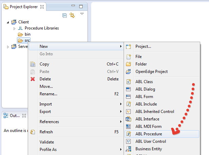Maximize the Project Explorer panel
The width and height of the screenshot is (209, 155).
click(81, 6)
